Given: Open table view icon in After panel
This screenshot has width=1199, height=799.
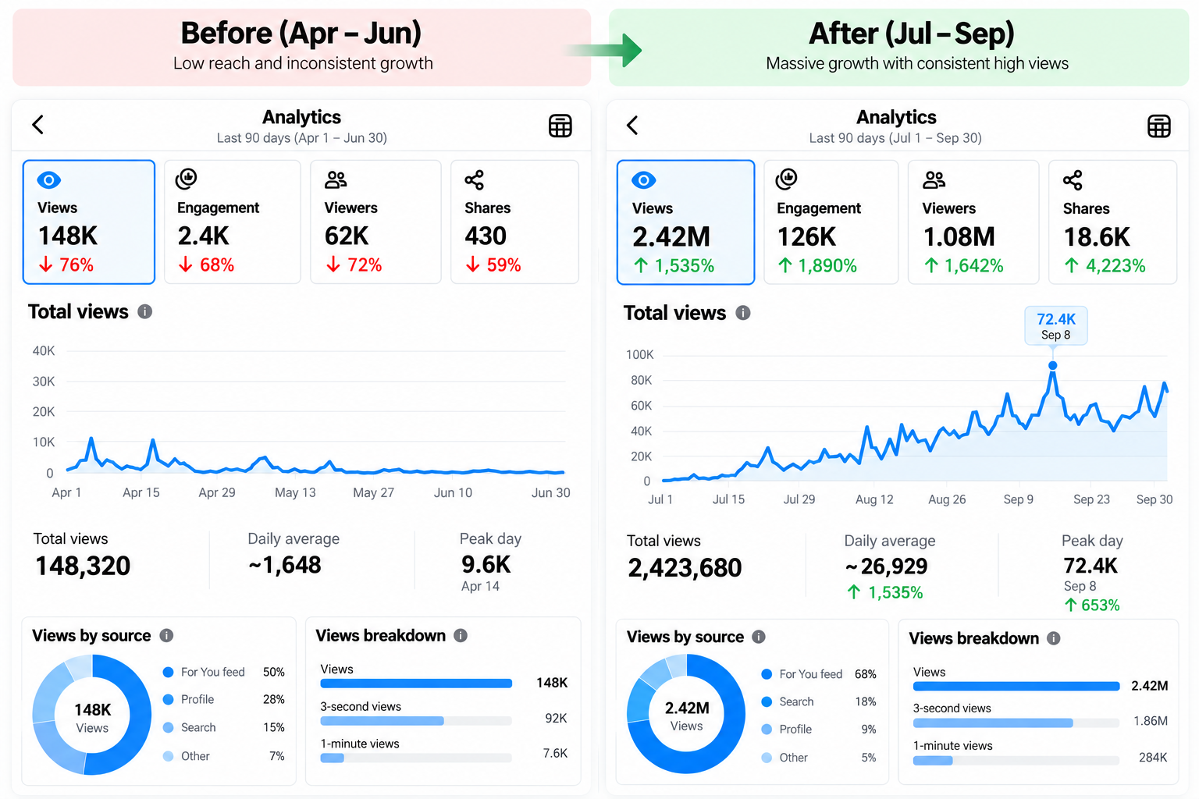Looking at the screenshot, I should tap(1159, 126).
